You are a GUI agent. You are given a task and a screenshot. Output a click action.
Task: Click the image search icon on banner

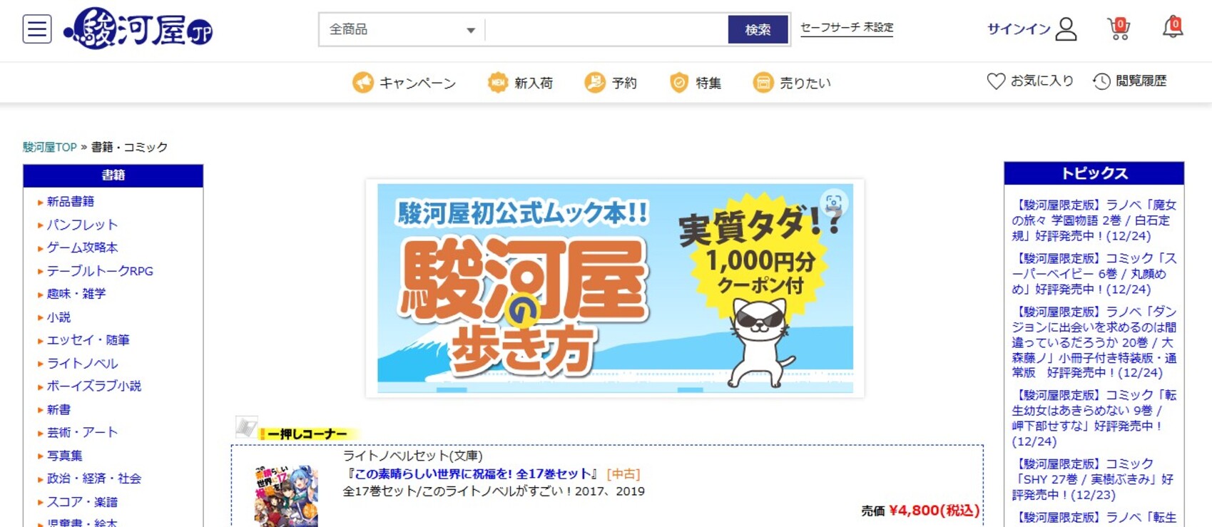tap(833, 203)
